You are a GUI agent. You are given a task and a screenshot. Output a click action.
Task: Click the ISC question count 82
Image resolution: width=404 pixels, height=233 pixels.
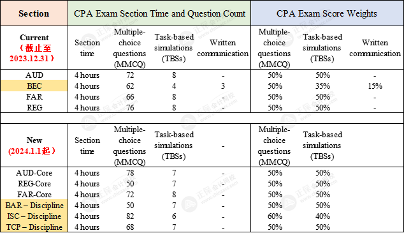[130, 216]
